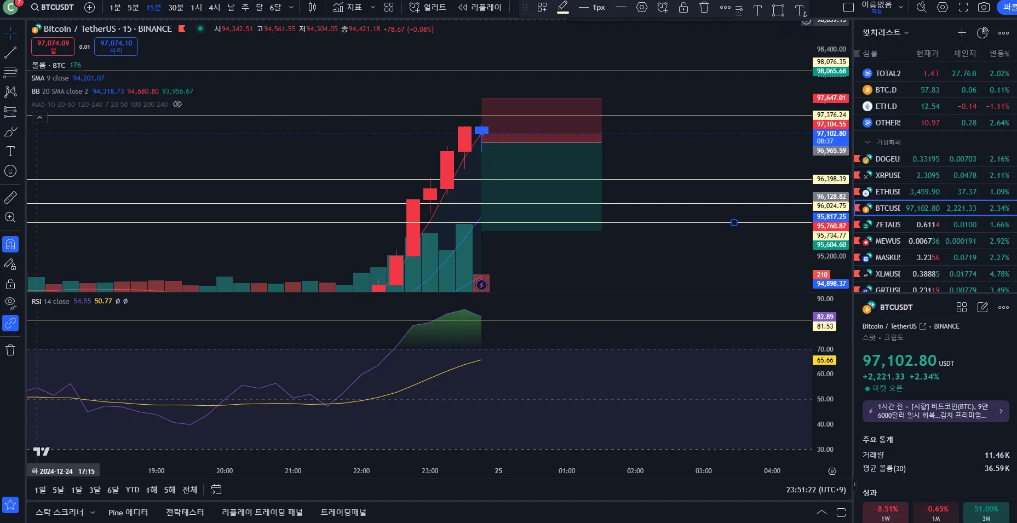
Task: Start bar replay with 리플레이 button
Action: coord(480,7)
